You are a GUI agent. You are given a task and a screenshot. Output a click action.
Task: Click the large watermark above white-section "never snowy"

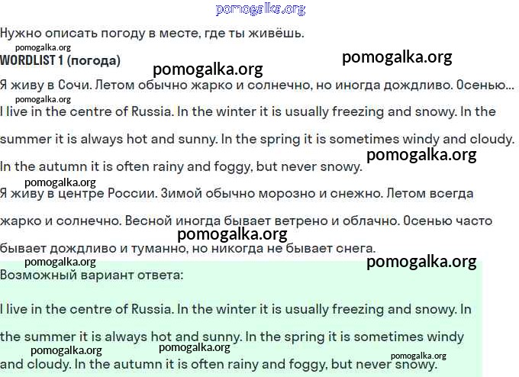click(x=421, y=155)
